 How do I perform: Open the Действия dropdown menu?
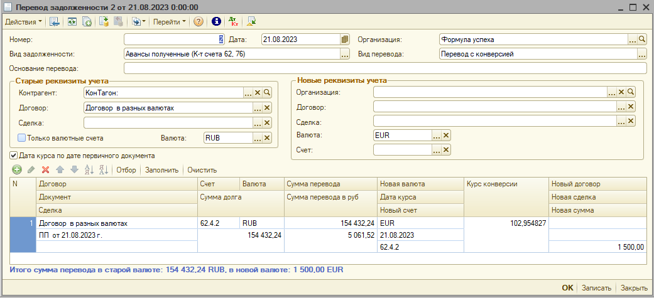click(x=24, y=22)
